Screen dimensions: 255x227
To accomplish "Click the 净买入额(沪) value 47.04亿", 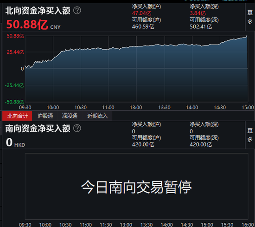I will [x=141, y=13].
